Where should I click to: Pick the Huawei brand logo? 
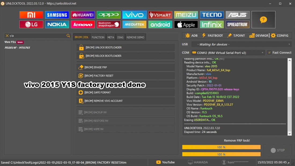click(83, 15)
